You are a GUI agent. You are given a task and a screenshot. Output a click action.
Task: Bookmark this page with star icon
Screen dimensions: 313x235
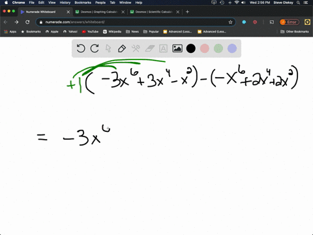tap(230, 22)
